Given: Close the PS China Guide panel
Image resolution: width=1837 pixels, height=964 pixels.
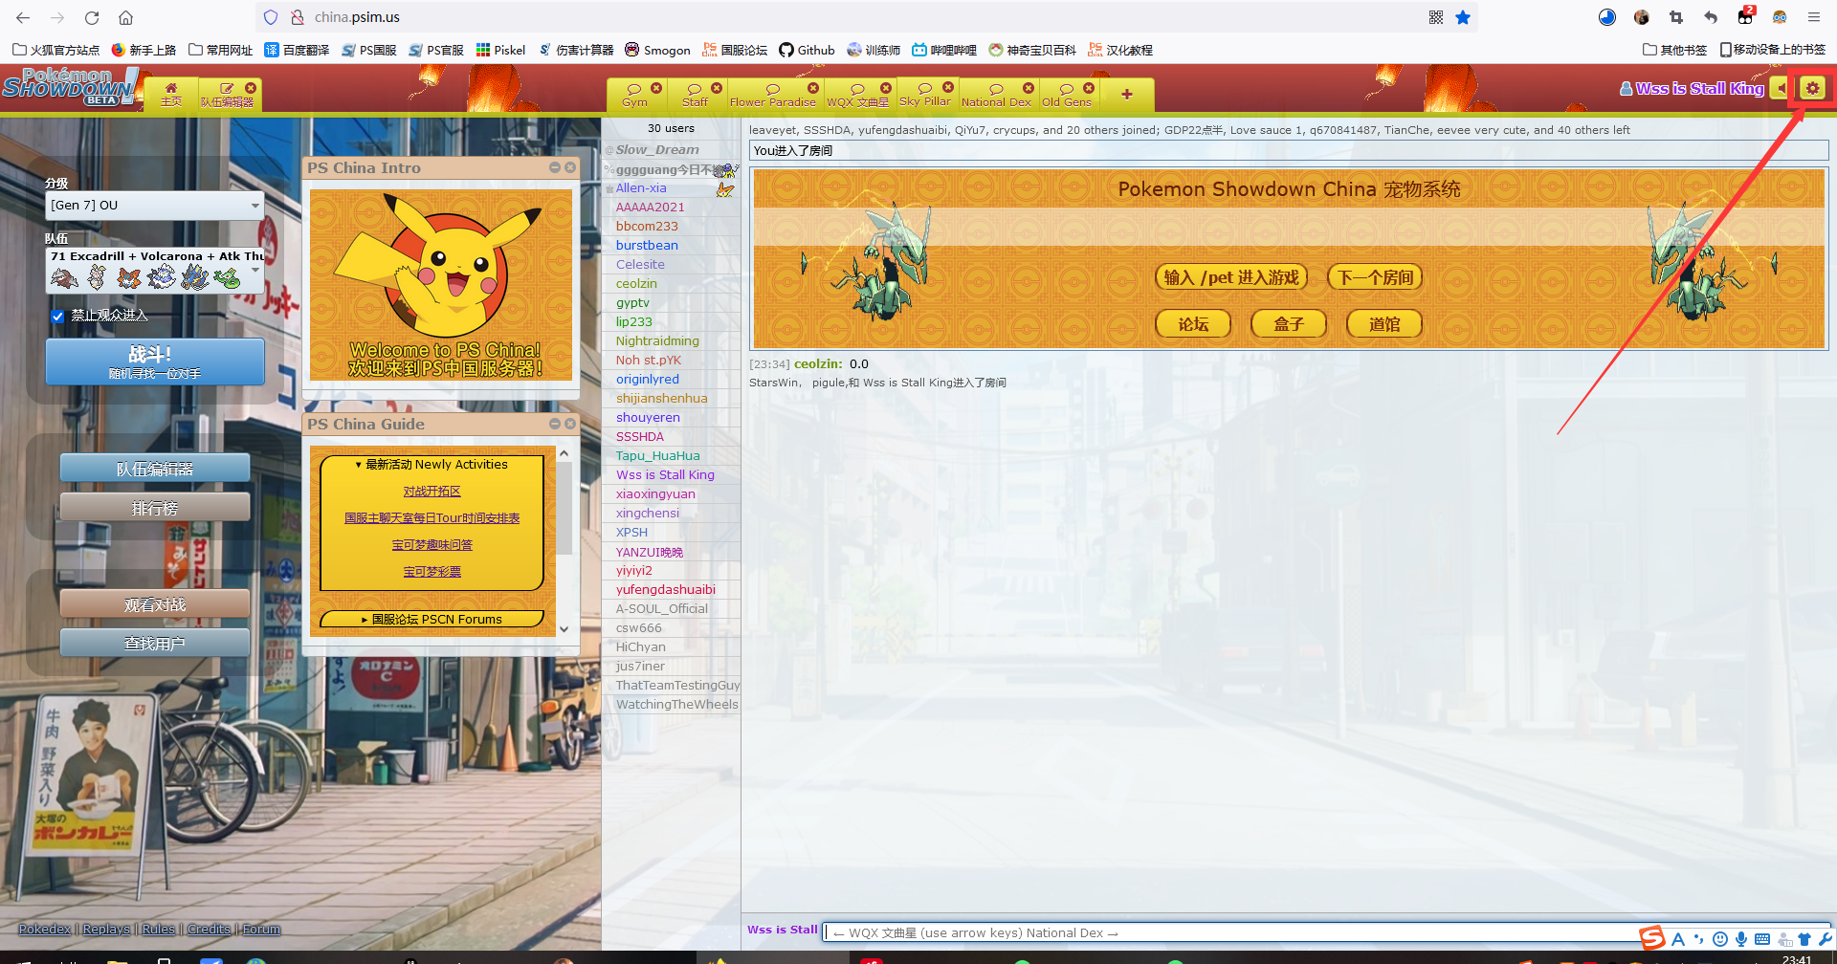Looking at the screenshot, I should pos(570,424).
